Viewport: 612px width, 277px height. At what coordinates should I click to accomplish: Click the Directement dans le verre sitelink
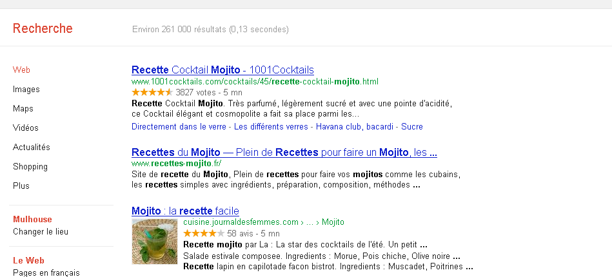pos(179,127)
